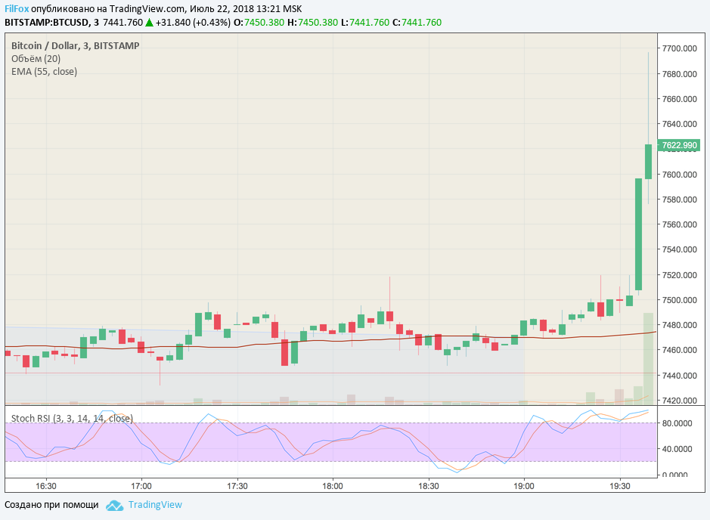This screenshot has width=710, height=520.
Task: Select the Stoch RSI indicator label
Action: point(72,418)
